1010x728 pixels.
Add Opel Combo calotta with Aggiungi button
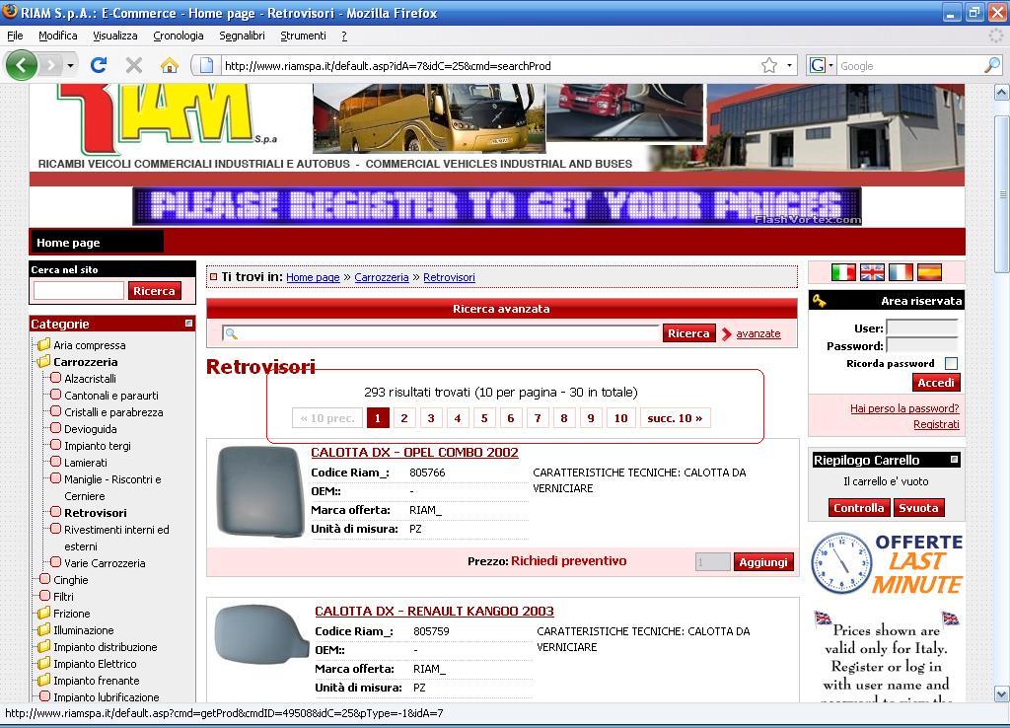point(763,562)
